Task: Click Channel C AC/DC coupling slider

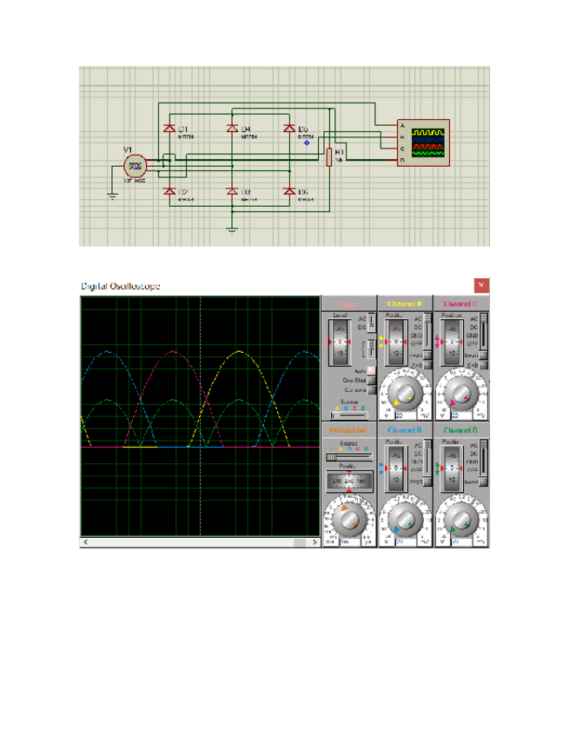Action: coord(484,330)
